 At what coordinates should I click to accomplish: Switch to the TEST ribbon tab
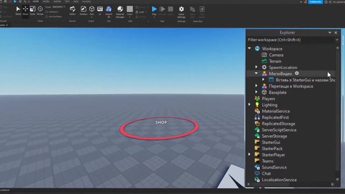[x=67, y=2]
